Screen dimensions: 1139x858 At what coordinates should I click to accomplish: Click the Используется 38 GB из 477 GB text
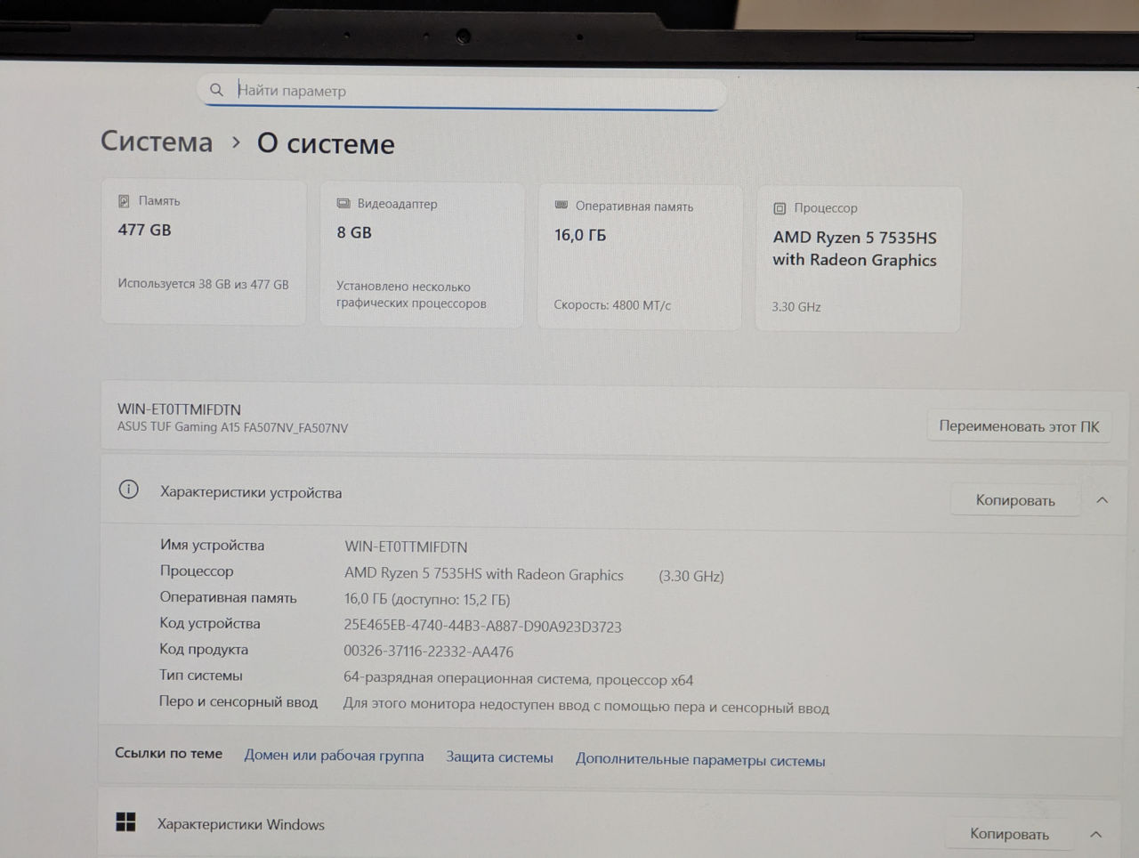(203, 284)
